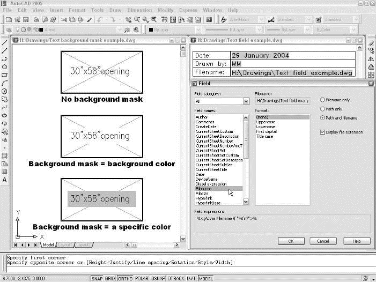Open the Field category dropdown
This screenshot has height=282, width=376.
[246, 101]
